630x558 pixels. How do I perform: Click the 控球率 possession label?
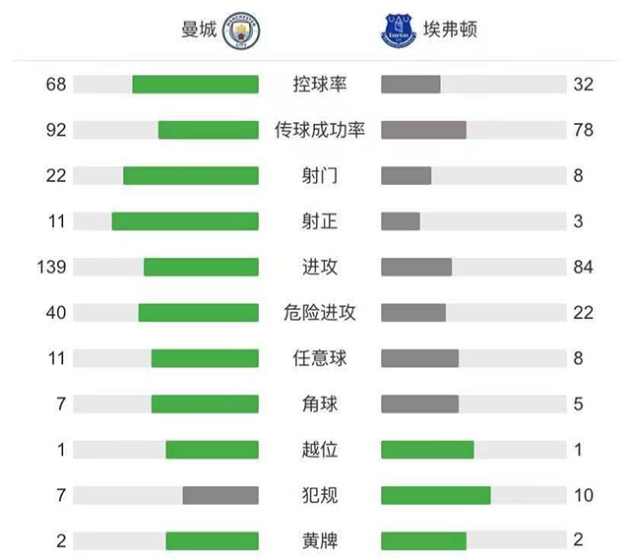[320, 84]
